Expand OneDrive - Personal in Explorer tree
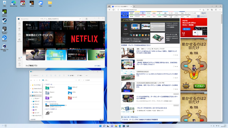Viewport: 228px width, 128px height. [31, 92]
